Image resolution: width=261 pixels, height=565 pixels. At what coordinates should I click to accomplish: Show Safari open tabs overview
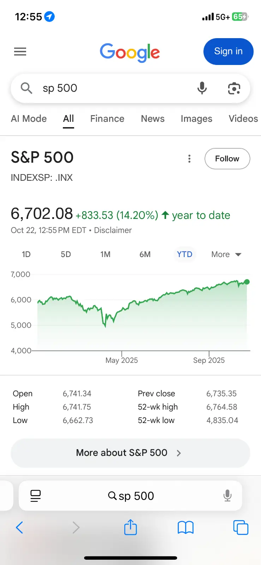point(241,528)
